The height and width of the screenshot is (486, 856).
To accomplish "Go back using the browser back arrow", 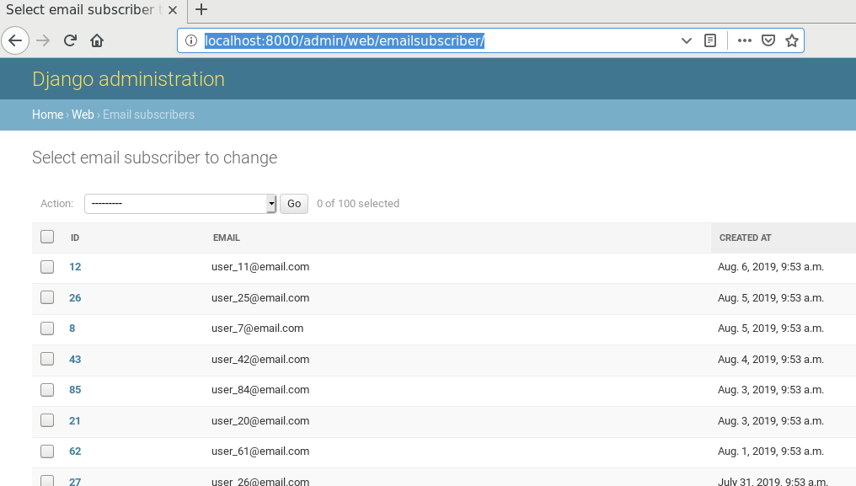I will (x=15, y=40).
